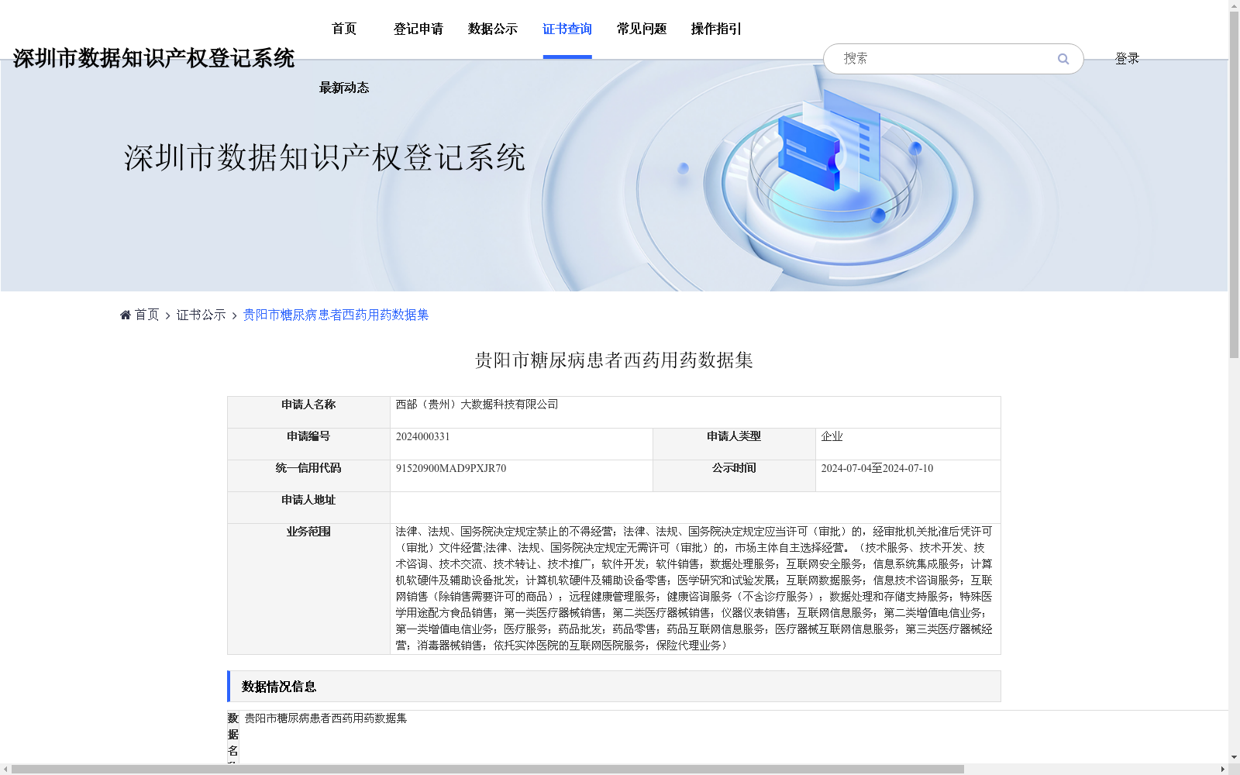Open 最新动态 menu item
The width and height of the screenshot is (1240, 775).
(x=344, y=88)
